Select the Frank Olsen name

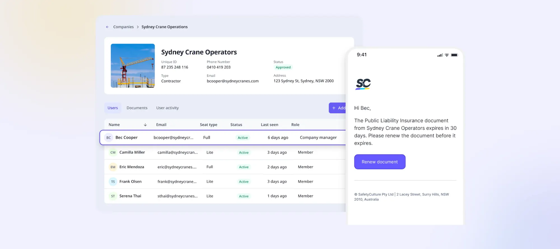click(130, 181)
